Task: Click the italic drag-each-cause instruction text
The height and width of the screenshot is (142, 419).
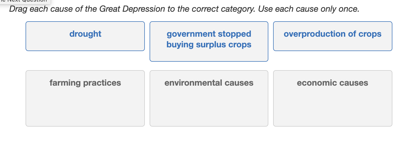Action: 184,9
